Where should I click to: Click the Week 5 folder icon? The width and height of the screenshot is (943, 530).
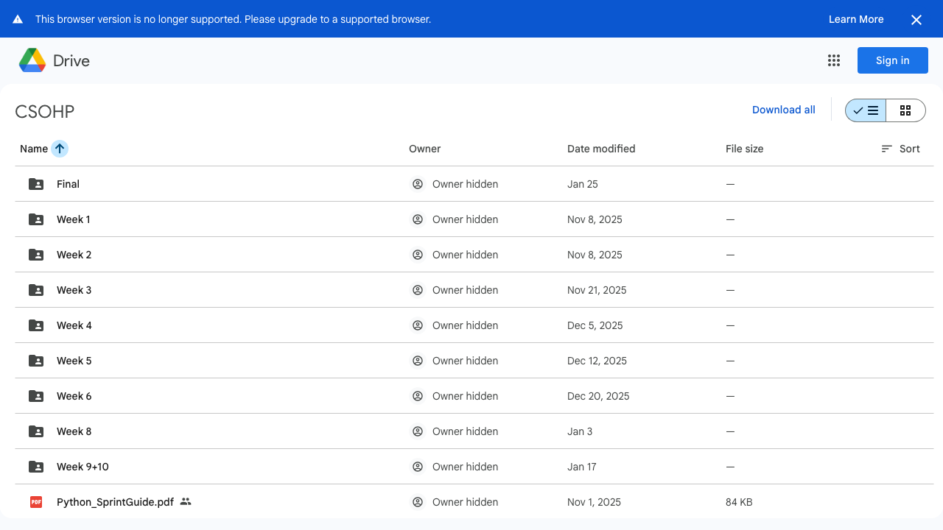35,361
